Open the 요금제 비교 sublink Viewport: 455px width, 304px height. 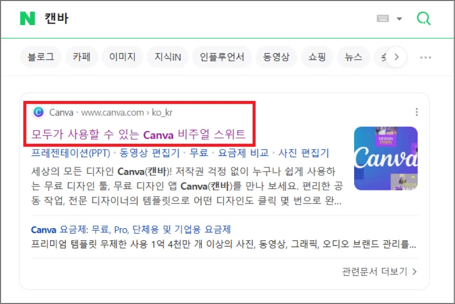click(243, 153)
